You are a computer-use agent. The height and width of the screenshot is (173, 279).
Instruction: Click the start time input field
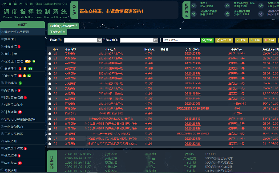pyautogui.click(x=81, y=40)
